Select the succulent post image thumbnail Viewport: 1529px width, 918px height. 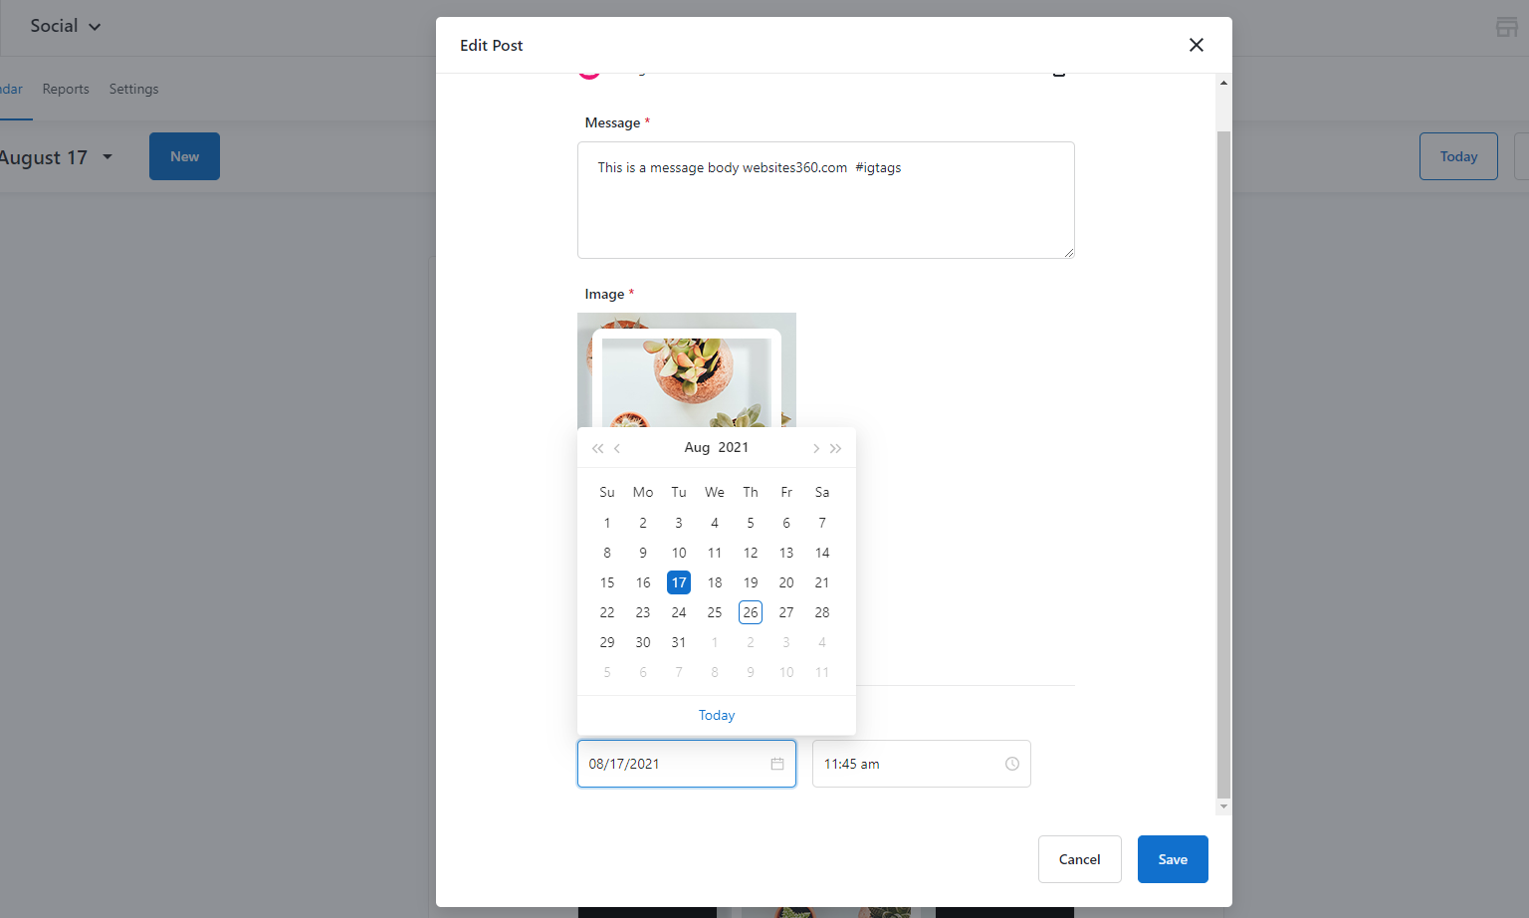pos(687,370)
